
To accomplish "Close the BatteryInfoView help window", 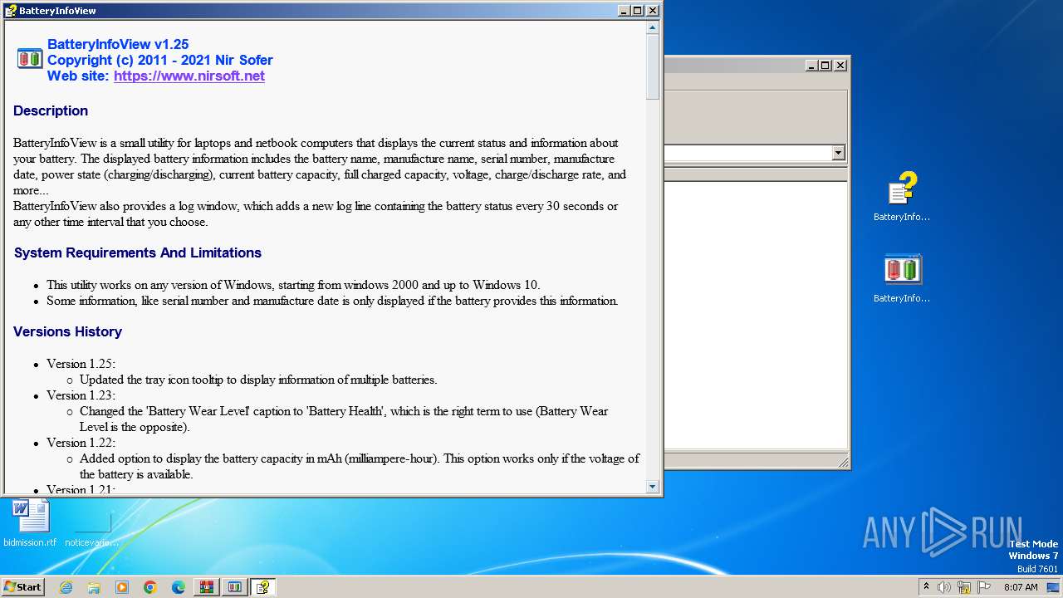I will (x=653, y=11).
